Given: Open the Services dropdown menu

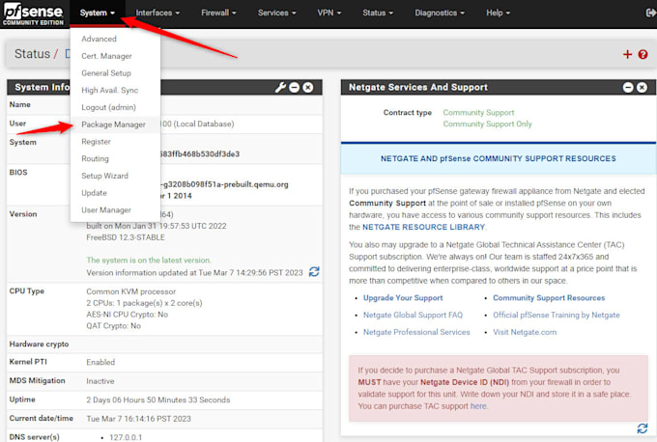Looking at the screenshot, I should point(276,13).
